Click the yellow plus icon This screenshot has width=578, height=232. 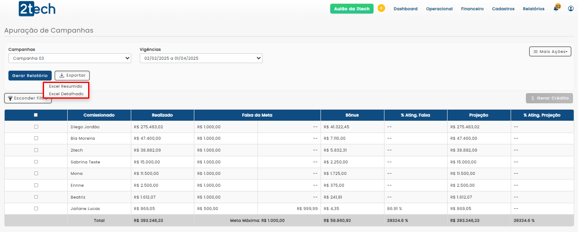(381, 8)
